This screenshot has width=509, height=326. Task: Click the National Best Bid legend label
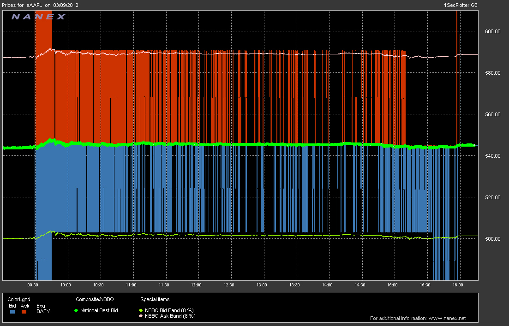click(x=99, y=310)
